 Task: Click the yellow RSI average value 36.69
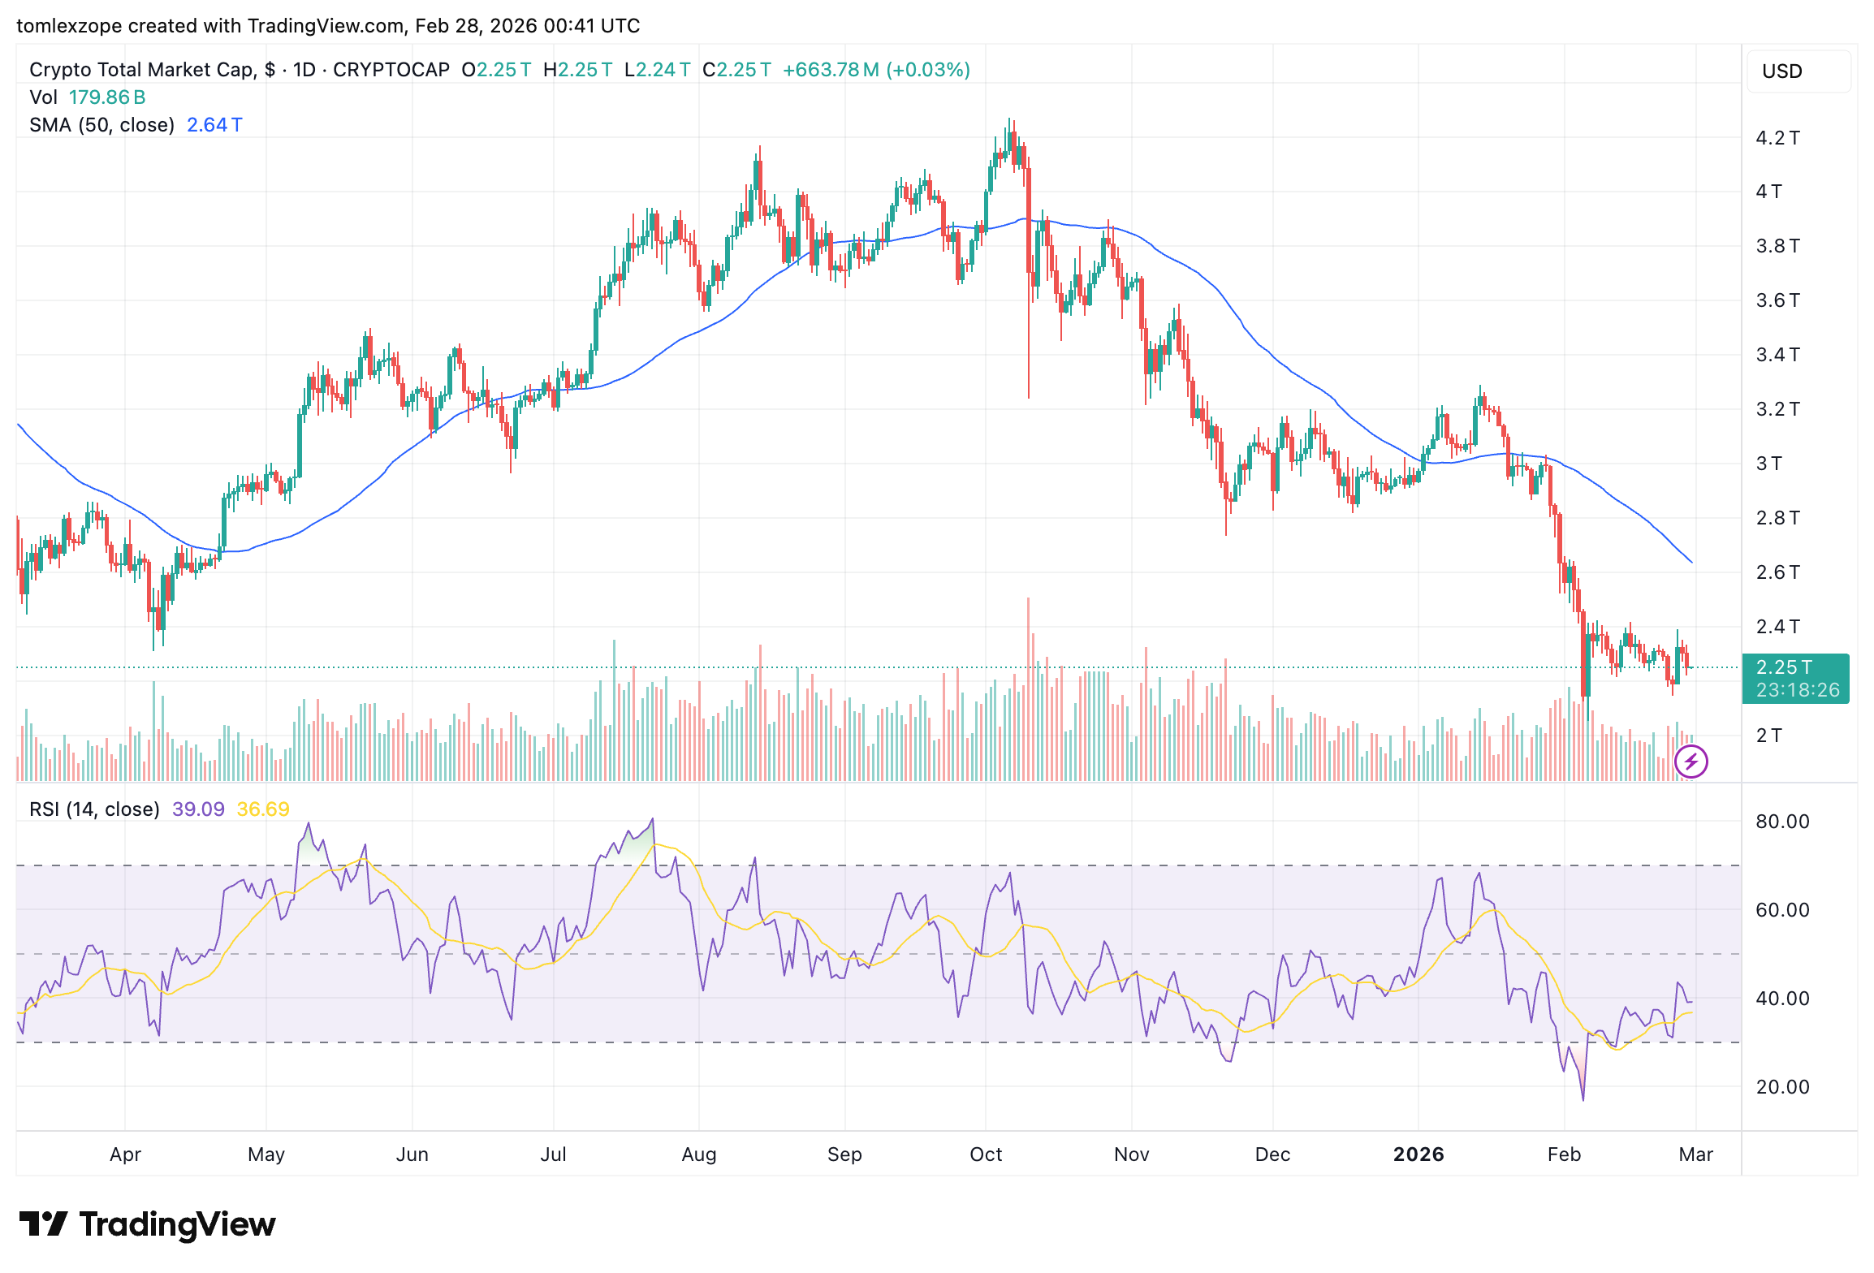click(x=263, y=809)
